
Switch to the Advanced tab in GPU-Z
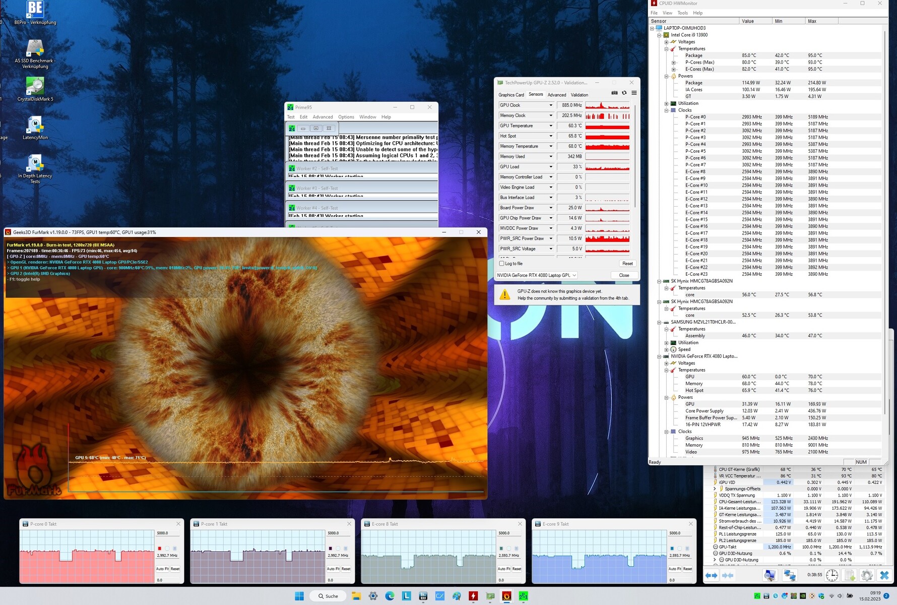(x=557, y=95)
